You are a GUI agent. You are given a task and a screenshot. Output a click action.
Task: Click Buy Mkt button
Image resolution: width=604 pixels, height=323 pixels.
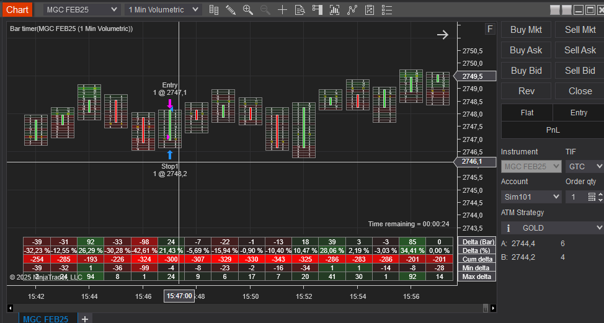click(526, 30)
